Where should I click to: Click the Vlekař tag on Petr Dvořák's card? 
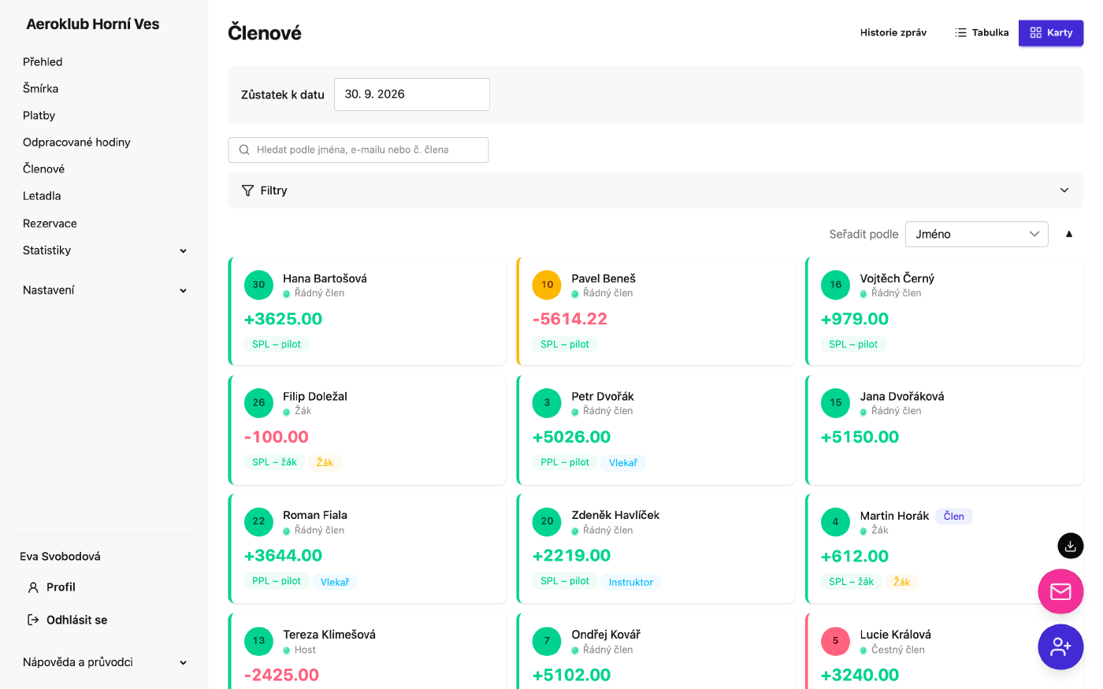pyautogui.click(x=623, y=463)
